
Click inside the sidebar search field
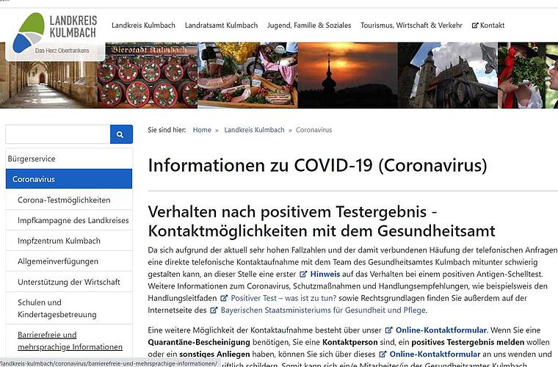pos(57,134)
